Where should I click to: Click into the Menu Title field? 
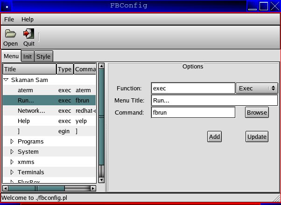214,100
